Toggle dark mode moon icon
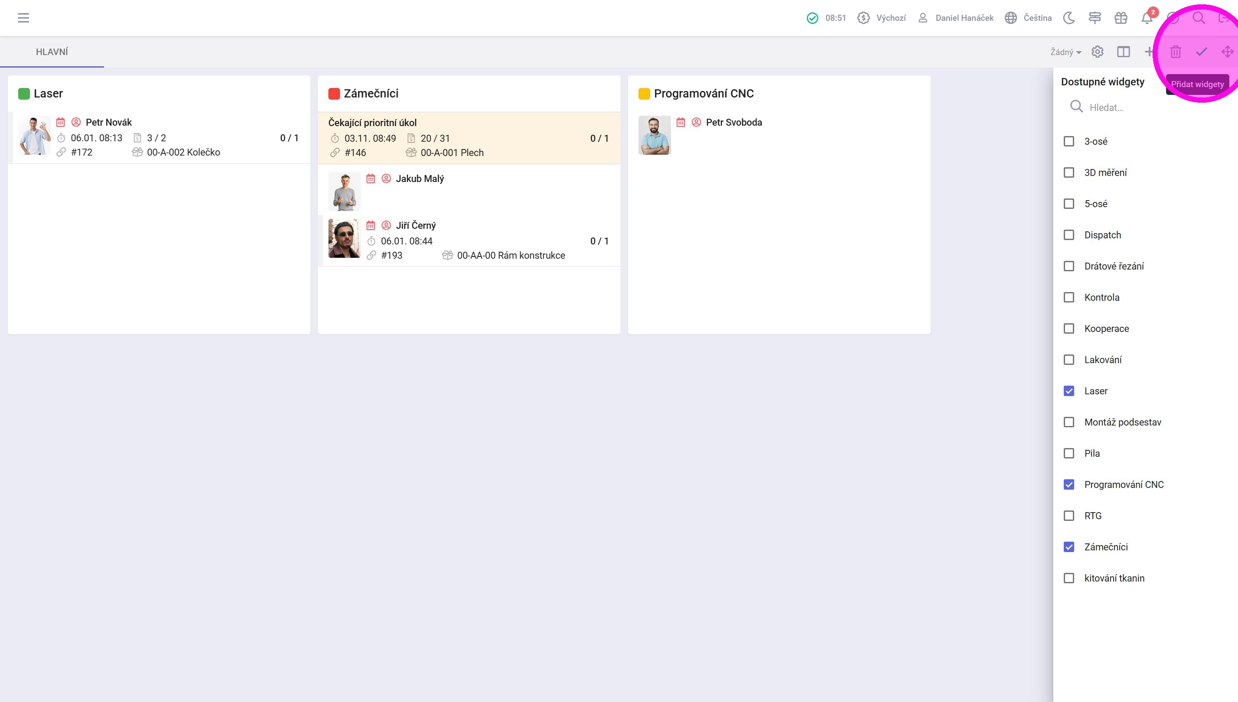The width and height of the screenshot is (1238, 702). pos(1069,18)
